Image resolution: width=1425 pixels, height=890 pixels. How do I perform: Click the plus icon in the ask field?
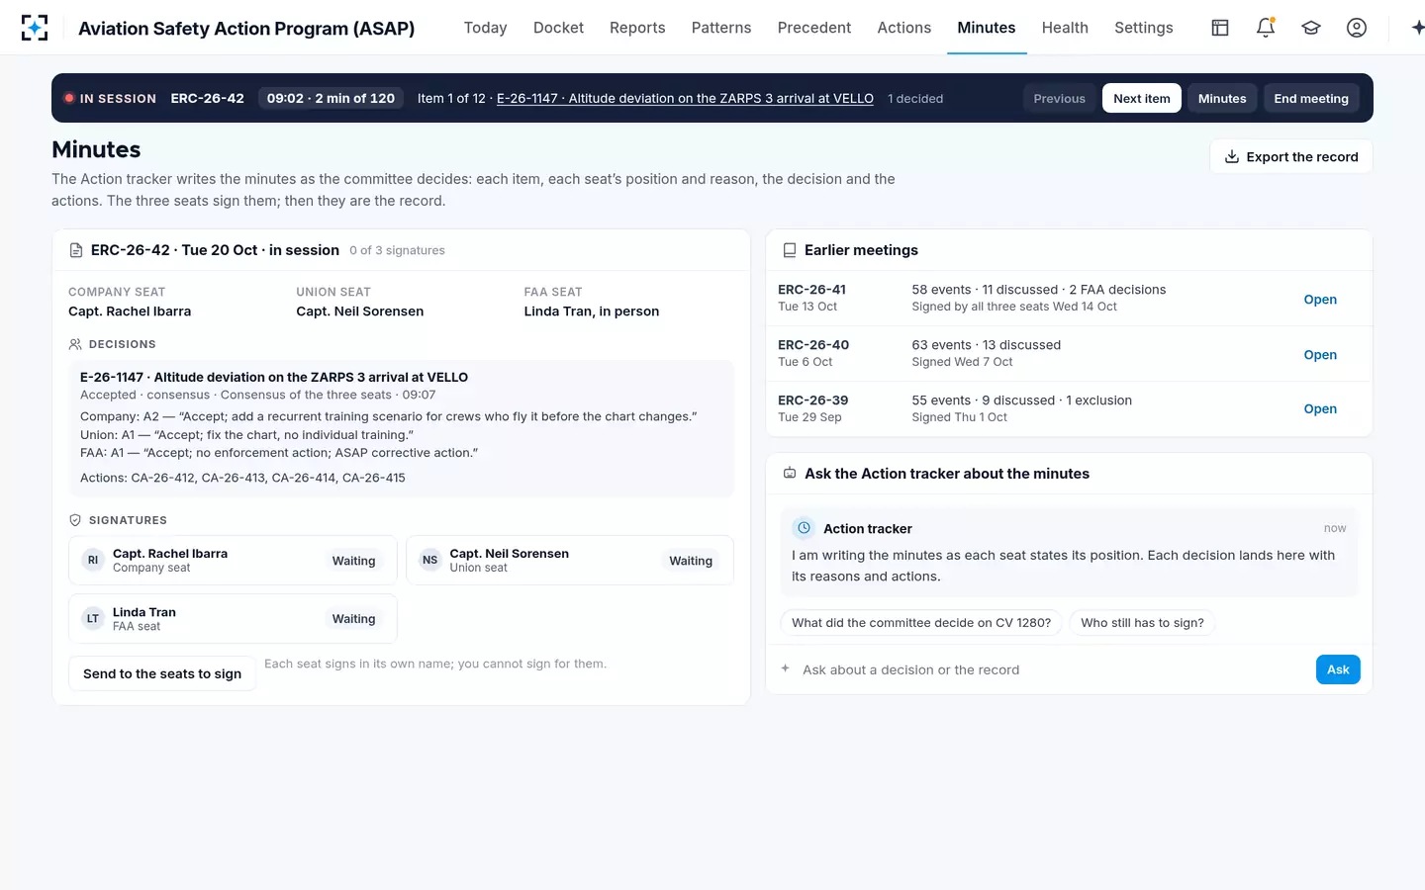[x=786, y=669]
